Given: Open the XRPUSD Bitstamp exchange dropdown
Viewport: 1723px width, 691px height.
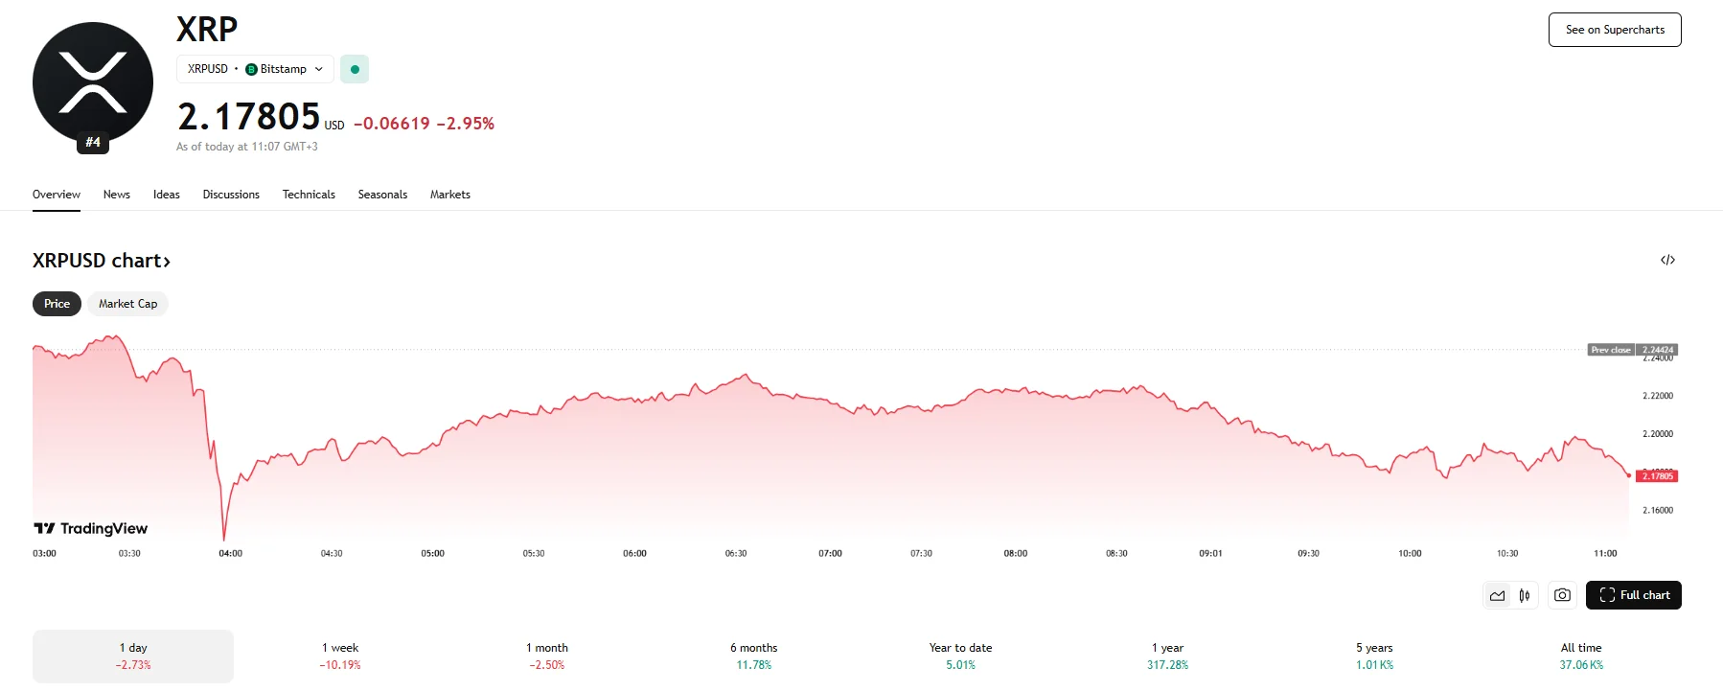Looking at the screenshot, I should 255,69.
